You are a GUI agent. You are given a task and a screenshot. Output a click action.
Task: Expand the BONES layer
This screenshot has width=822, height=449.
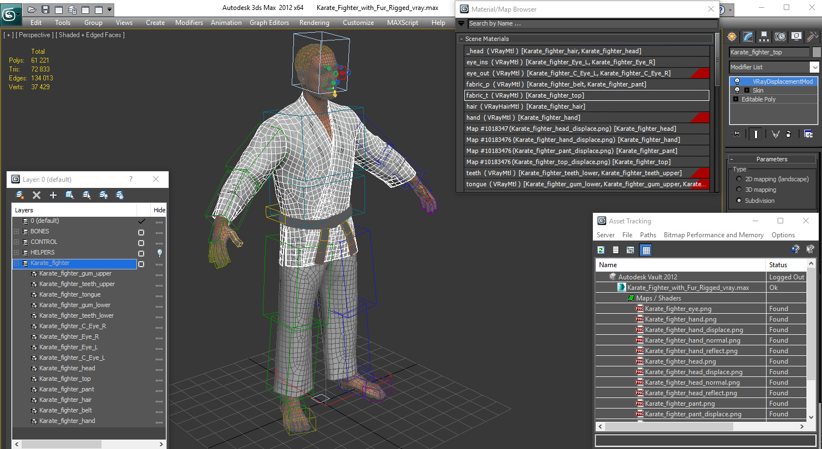pyautogui.click(x=17, y=232)
